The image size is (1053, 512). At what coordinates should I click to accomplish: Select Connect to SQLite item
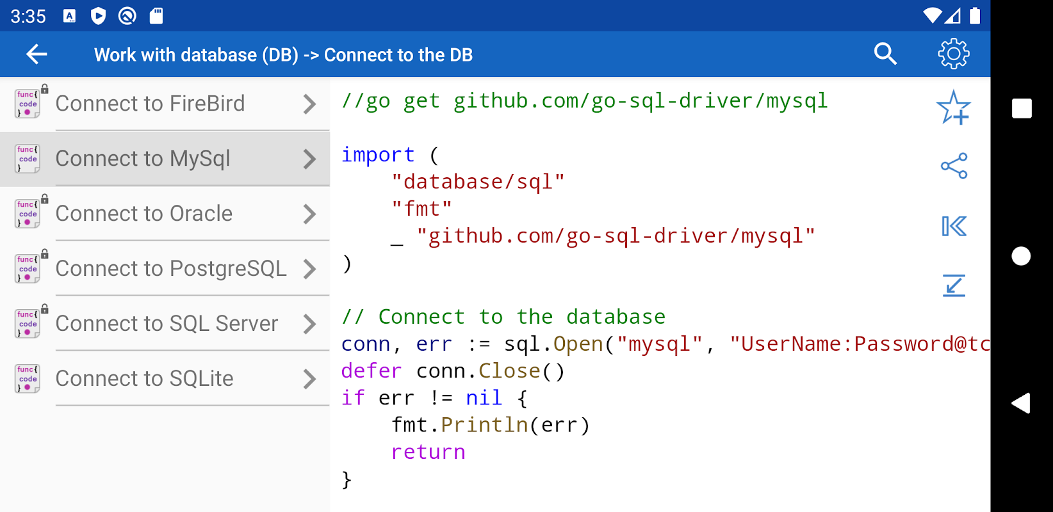coord(165,379)
